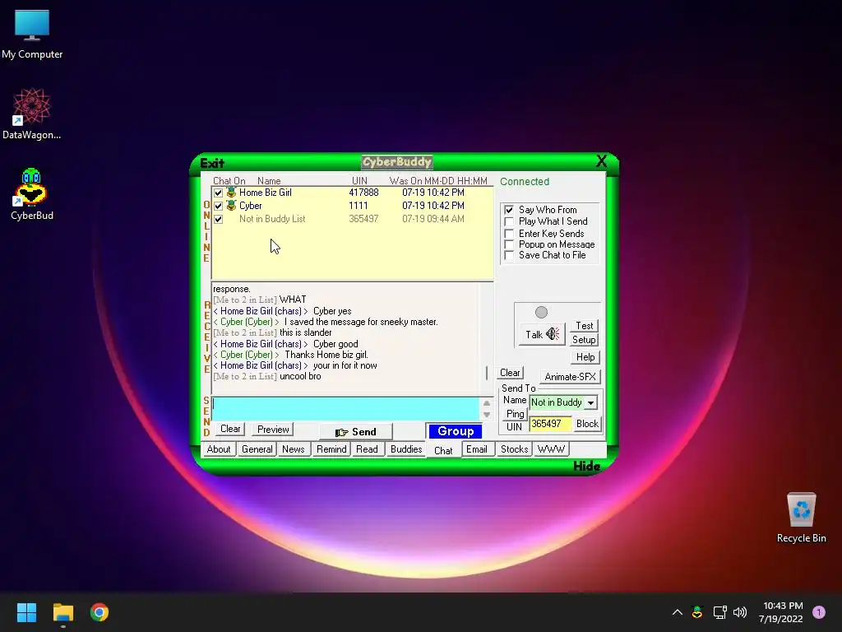Click the blue Group button
Image resolution: width=842 pixels, height=632 pixels.
(456, 431)
